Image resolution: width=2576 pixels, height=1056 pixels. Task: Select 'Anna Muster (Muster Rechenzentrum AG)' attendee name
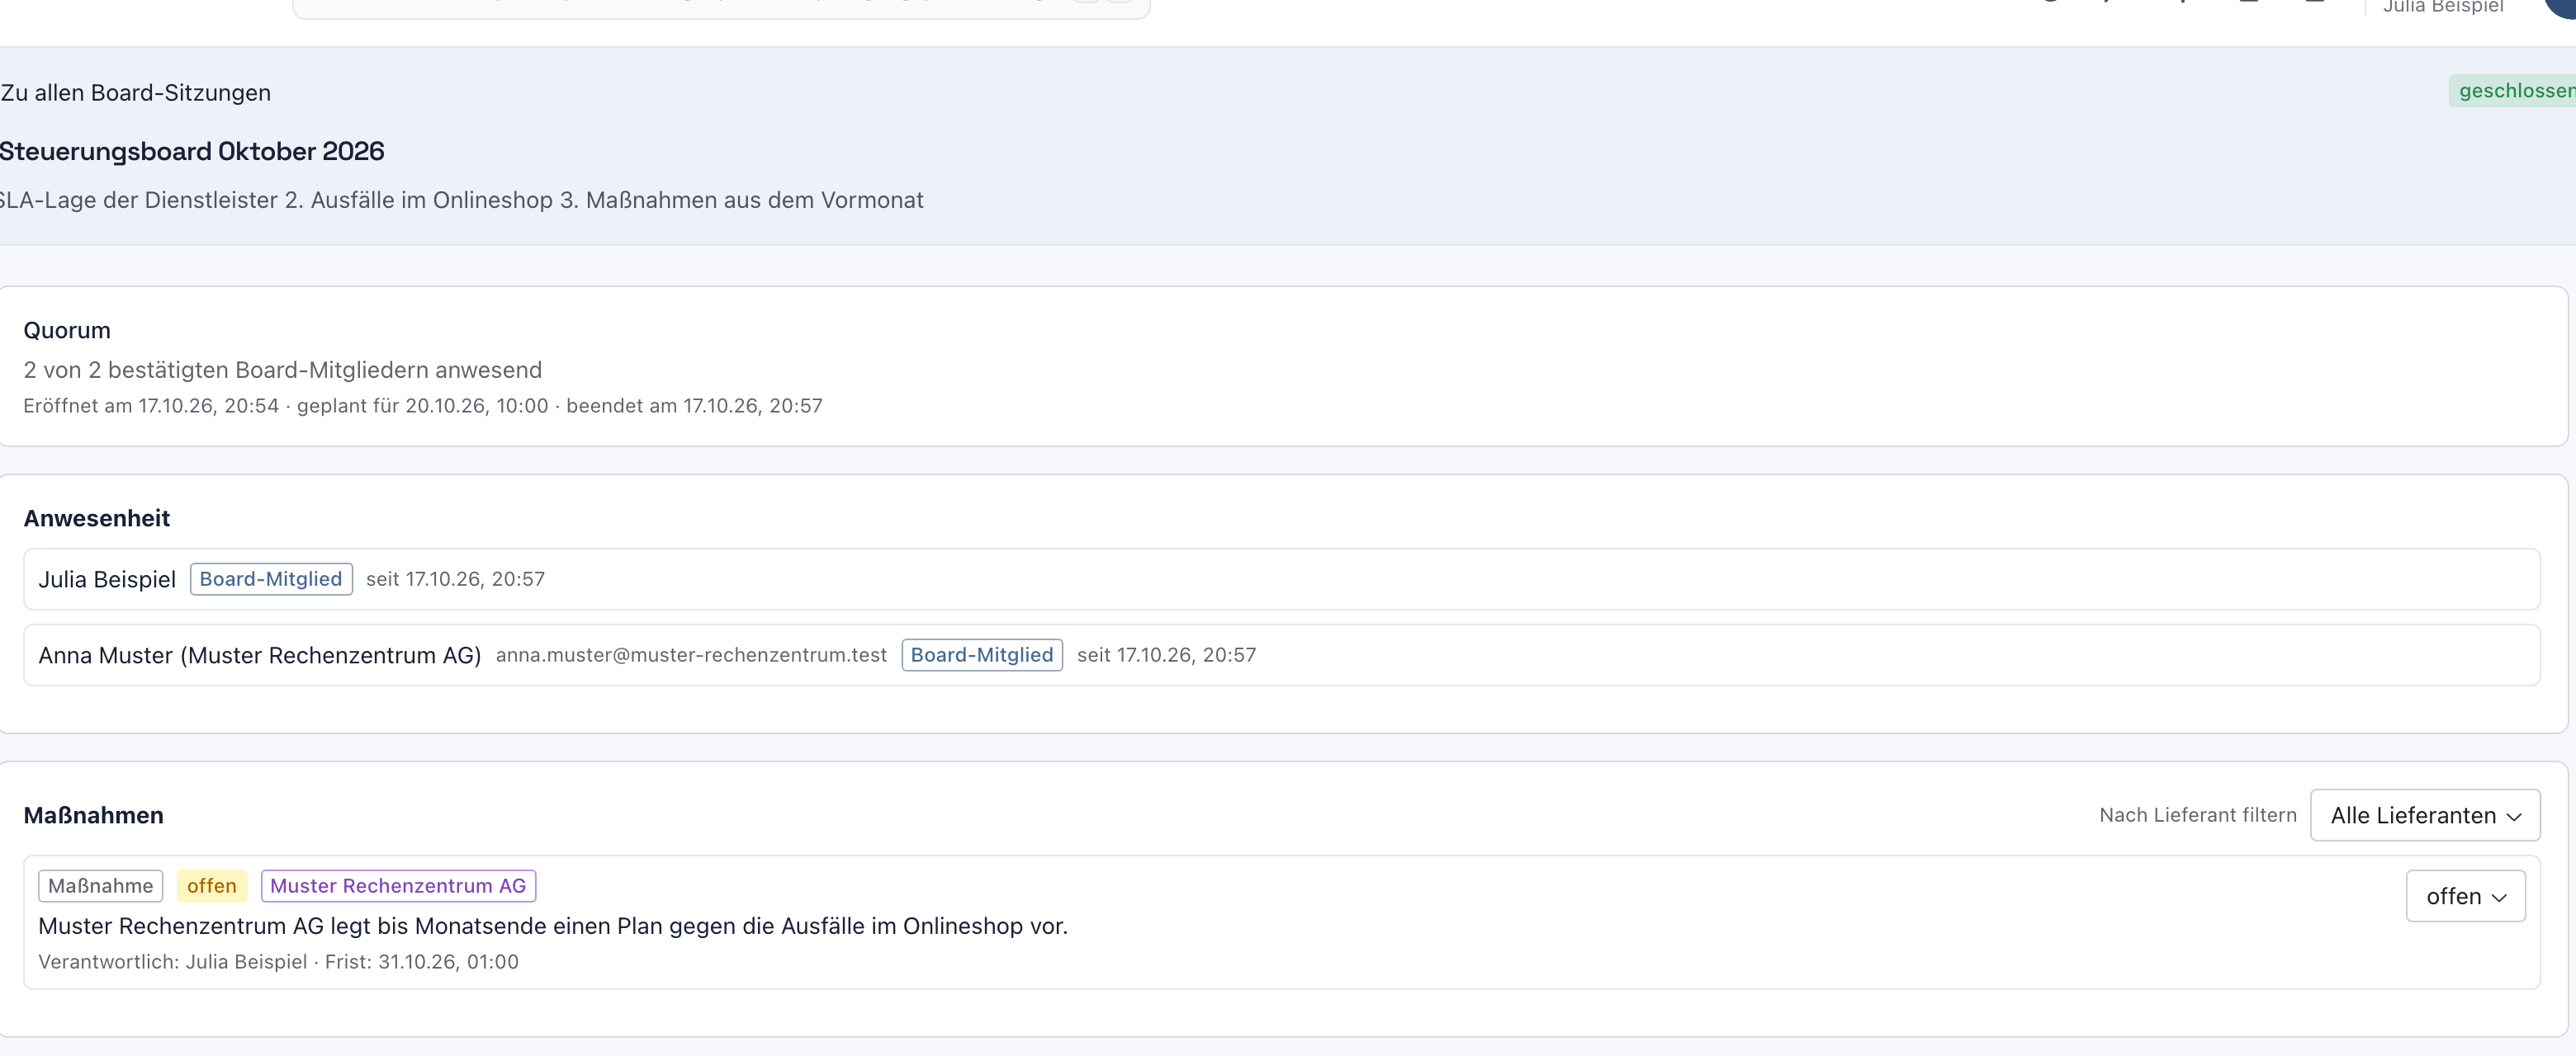[x=260, y=655]
